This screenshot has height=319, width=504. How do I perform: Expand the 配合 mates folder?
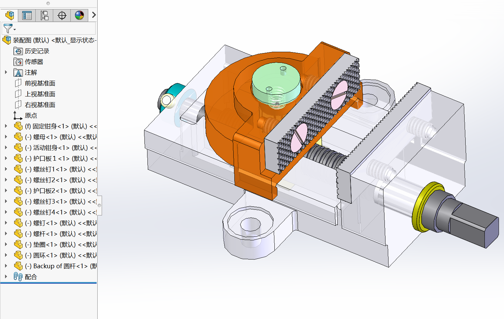6,277
